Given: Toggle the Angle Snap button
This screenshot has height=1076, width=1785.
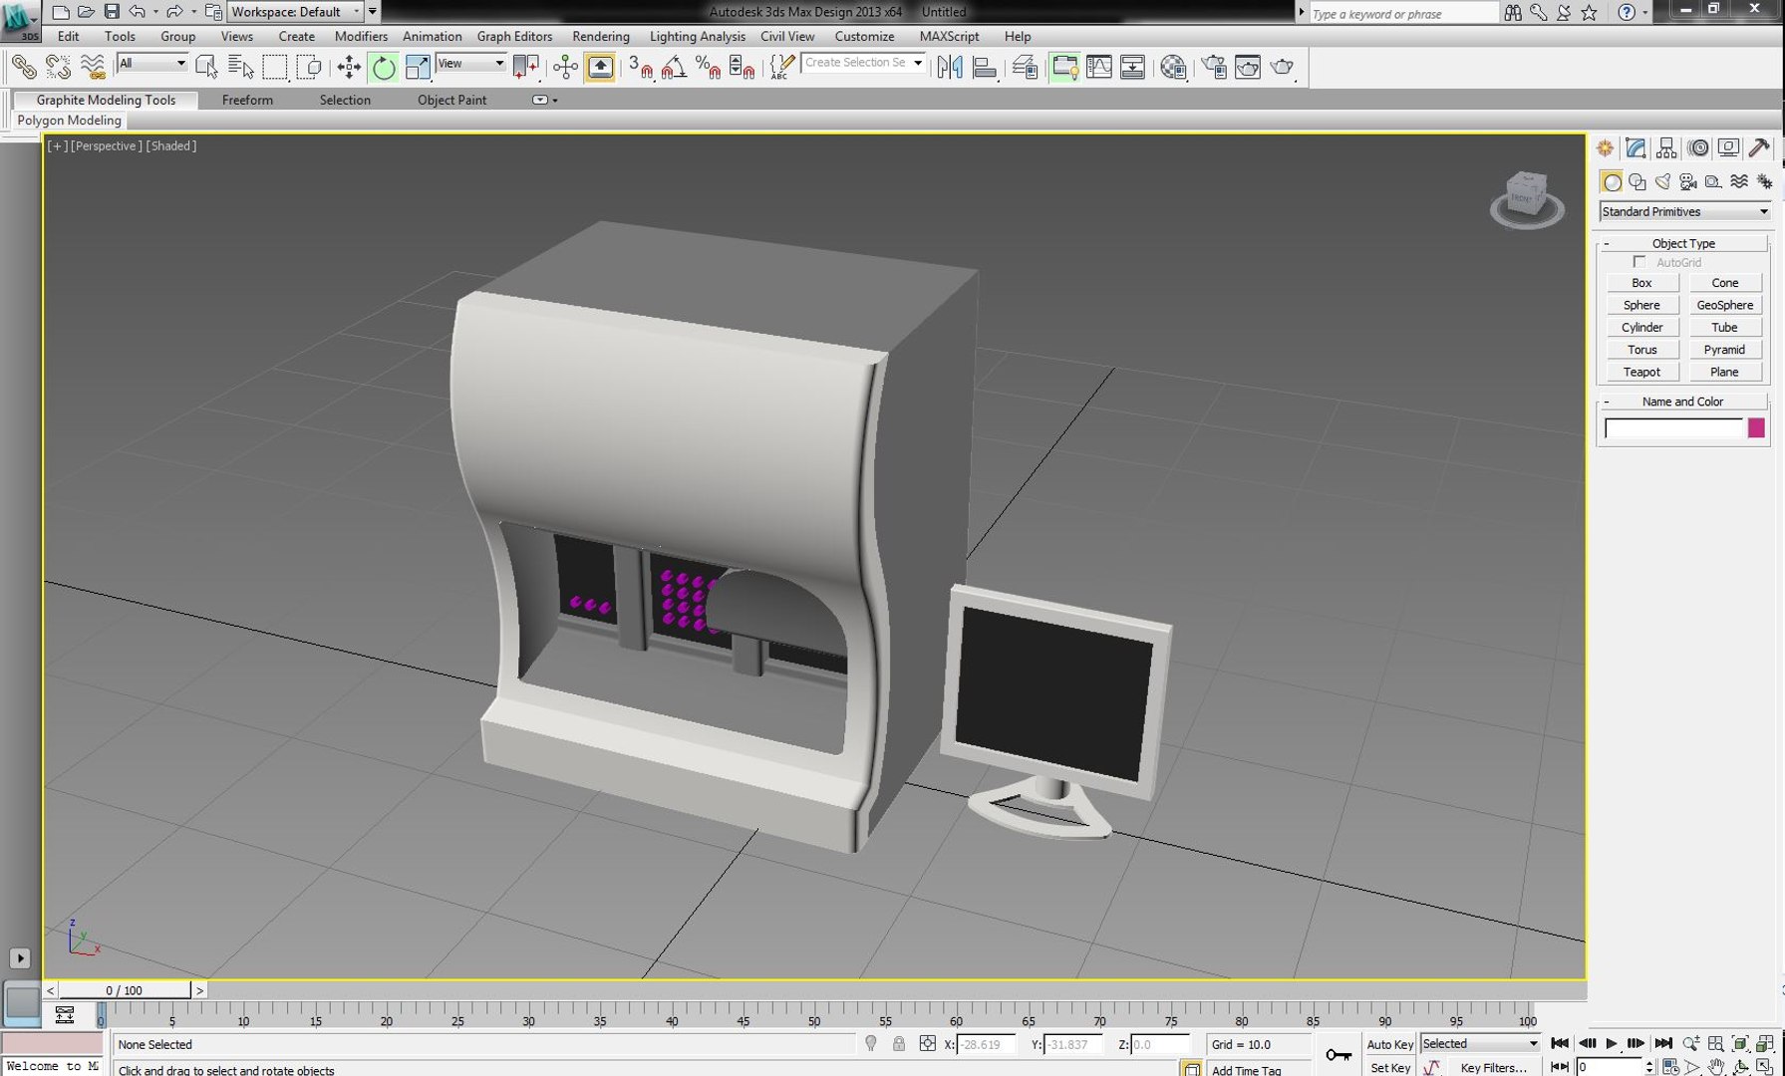Looking at the screenshot, I should [675, 67].
